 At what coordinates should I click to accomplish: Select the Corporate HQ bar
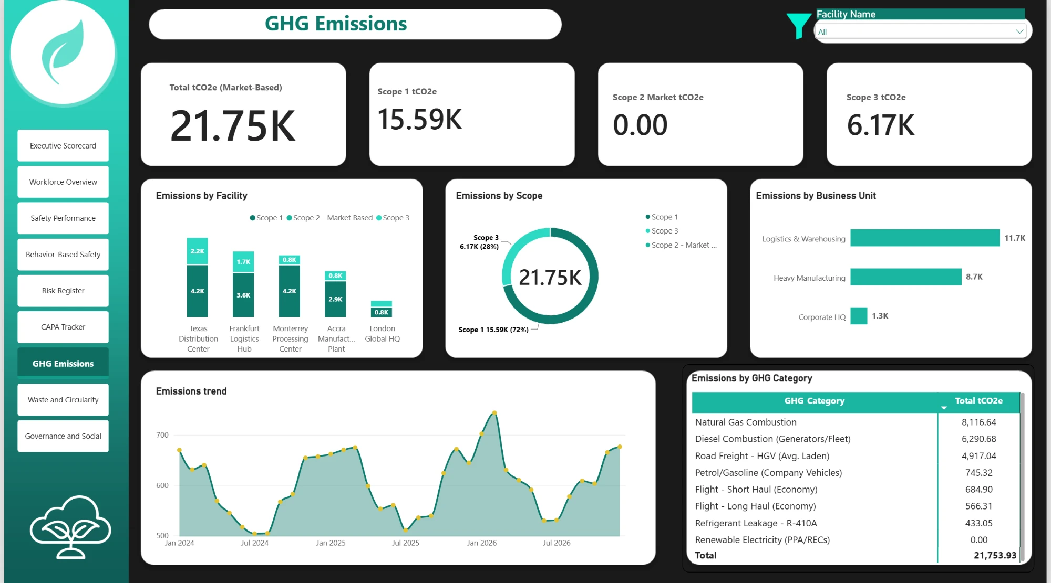coord(859,316)
